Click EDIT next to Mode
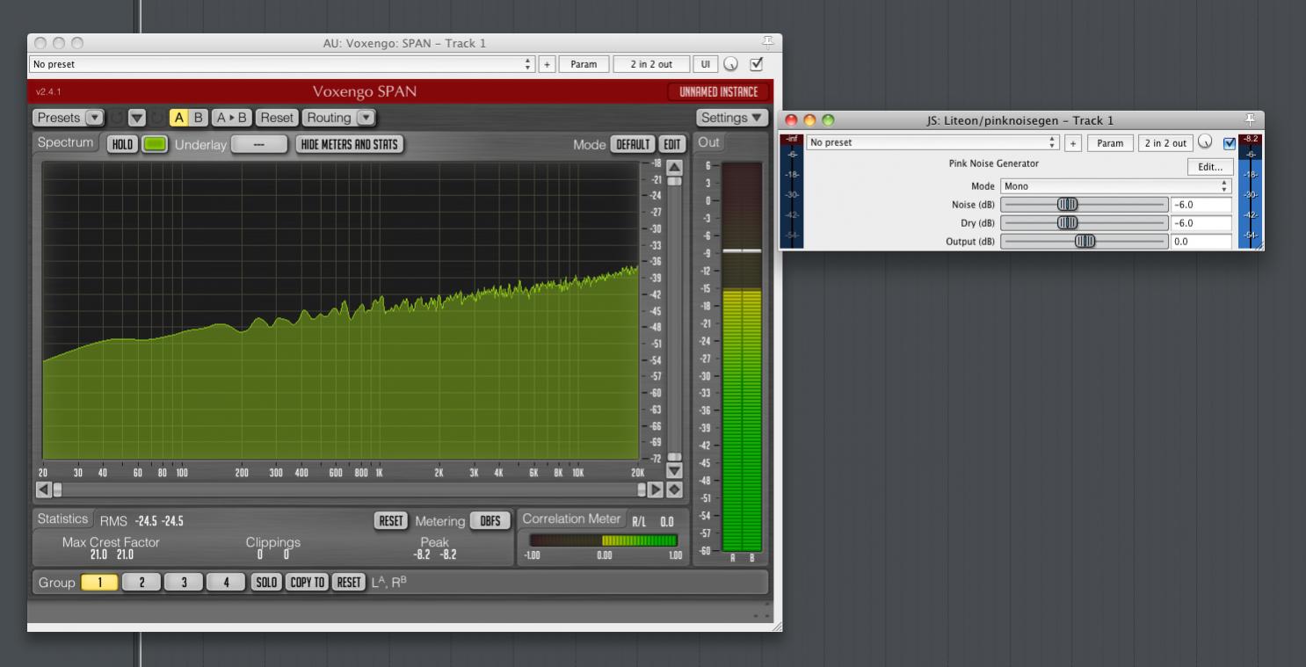1306x667 pixels. pos(671,145)
